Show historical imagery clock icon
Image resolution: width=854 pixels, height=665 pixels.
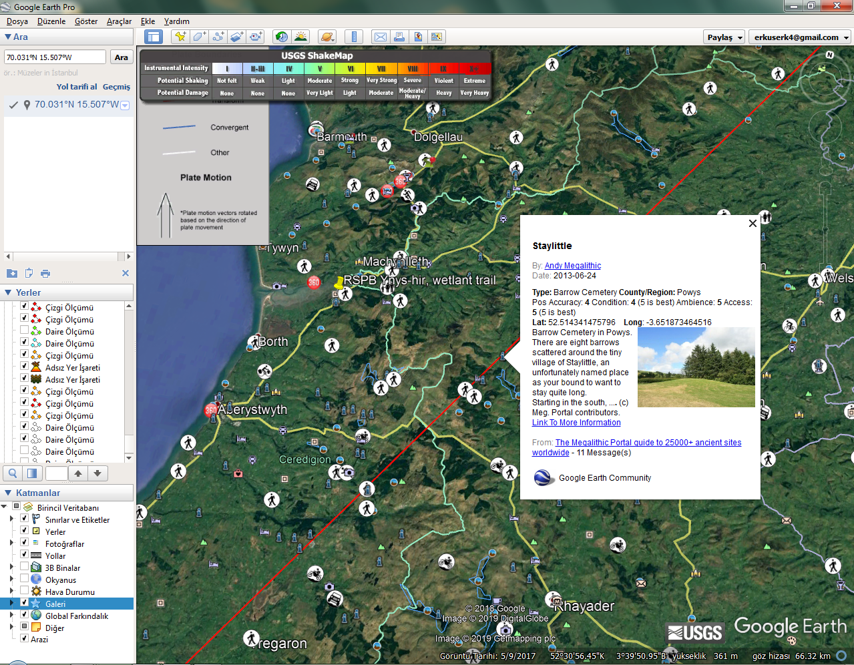pos(282,37)
